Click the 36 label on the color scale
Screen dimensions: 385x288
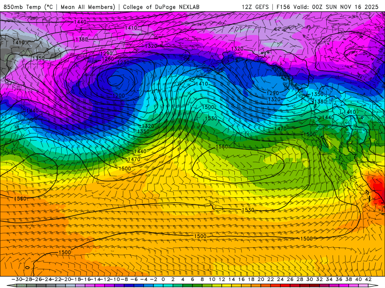339,279
